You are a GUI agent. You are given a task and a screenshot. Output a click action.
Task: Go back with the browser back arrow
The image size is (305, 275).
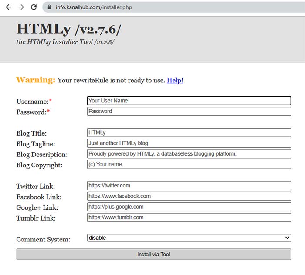[9, 7]
